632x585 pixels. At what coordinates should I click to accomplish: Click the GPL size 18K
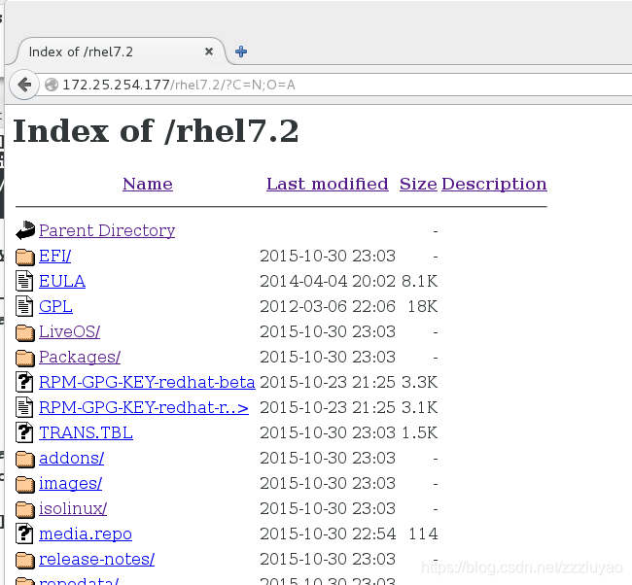422,306
